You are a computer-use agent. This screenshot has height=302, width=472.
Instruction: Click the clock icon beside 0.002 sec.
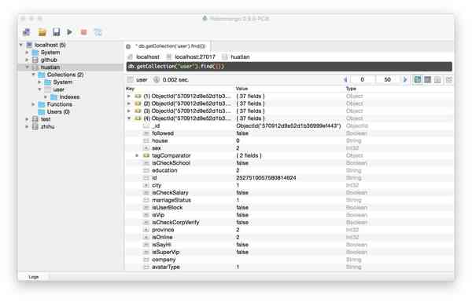click(157, 79)
